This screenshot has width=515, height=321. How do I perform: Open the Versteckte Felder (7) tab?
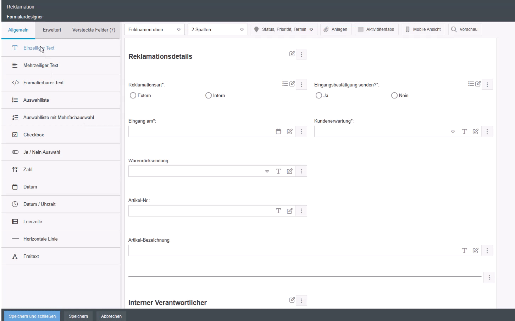(94, 30)
